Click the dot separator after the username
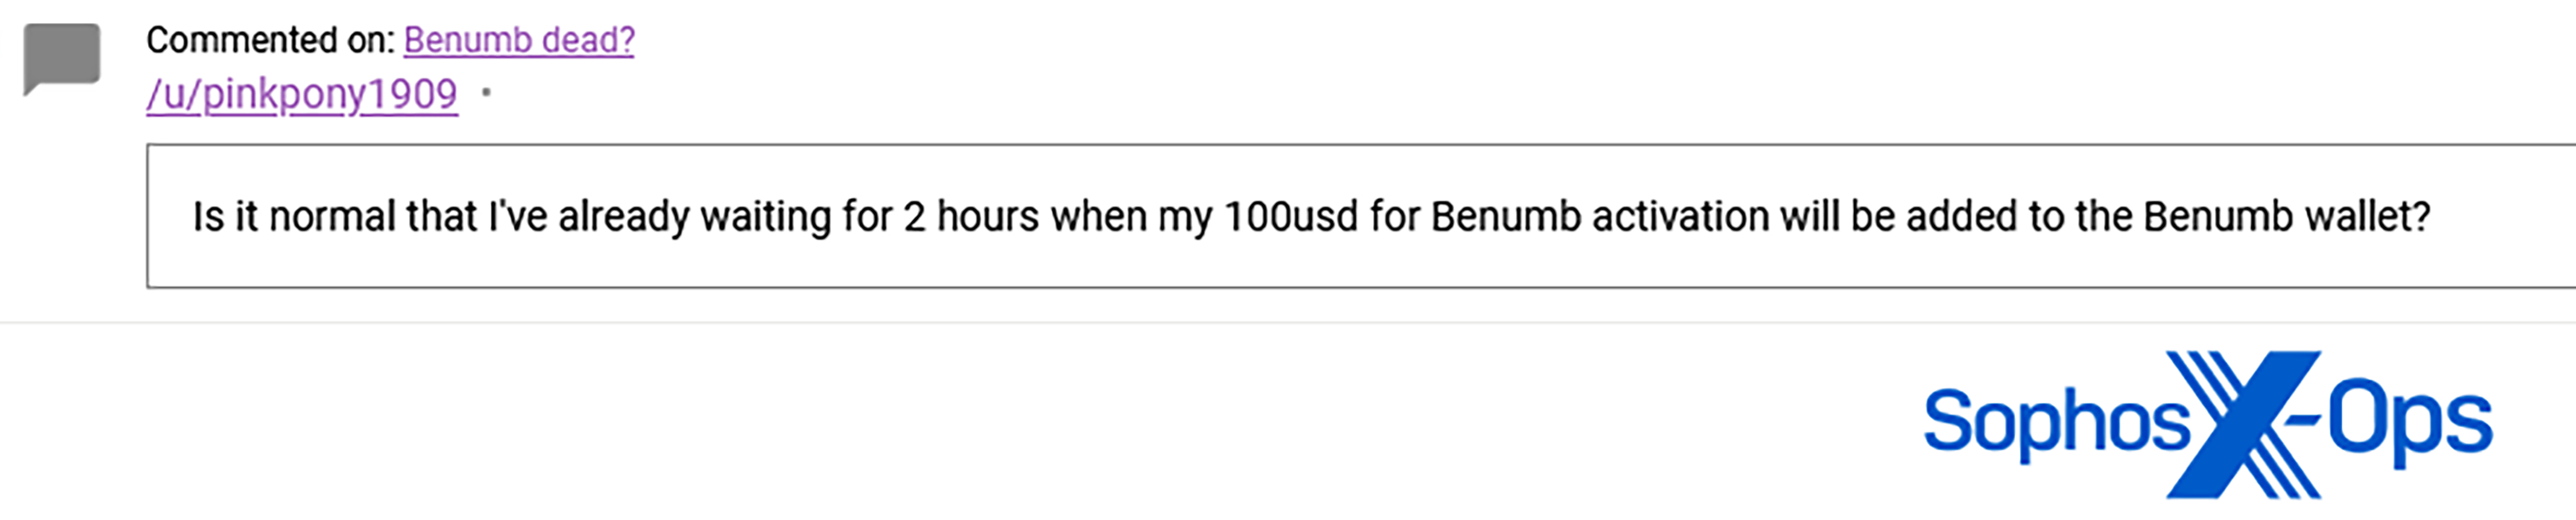The width and height of the screenshot is (2576, 520). [487, 93]
